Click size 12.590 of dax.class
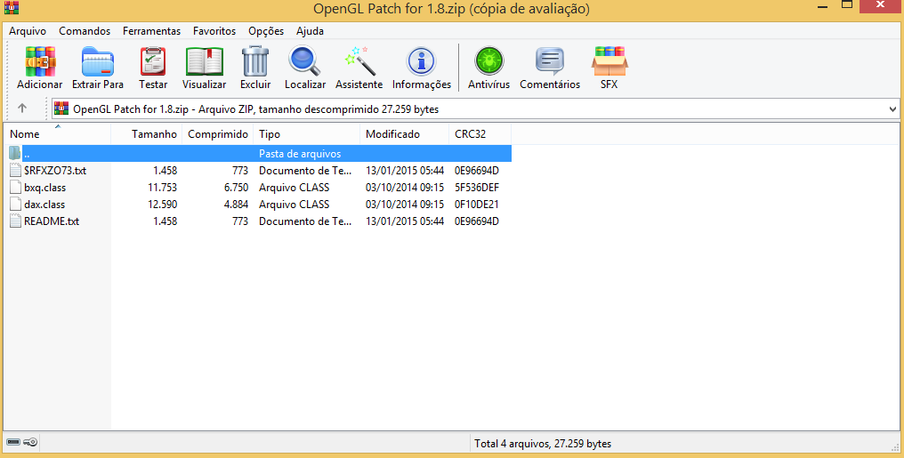Screen dimensions: 904x458 [162, 204]
